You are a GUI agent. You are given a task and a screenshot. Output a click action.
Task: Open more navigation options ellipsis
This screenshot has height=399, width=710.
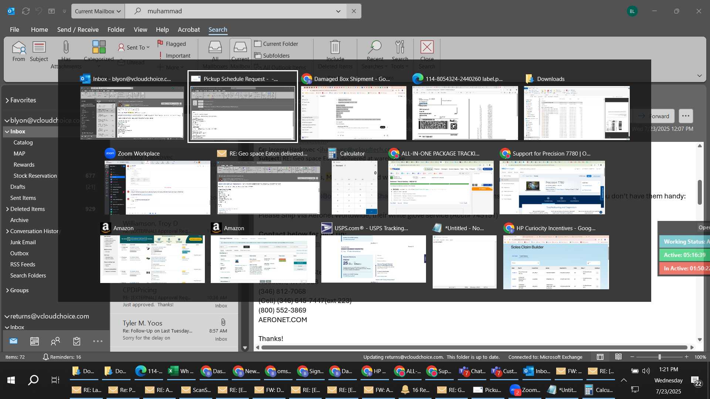(98, 341)
